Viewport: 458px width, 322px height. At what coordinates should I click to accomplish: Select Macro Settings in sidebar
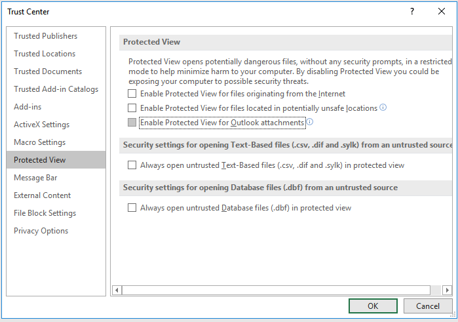[x=40, y=142]
